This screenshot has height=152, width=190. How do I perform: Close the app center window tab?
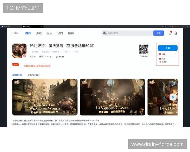42,27
